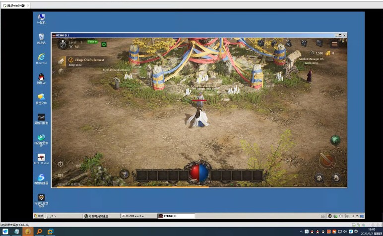This screenshot has width=383, height=236.
Task: Click the yellow highlighted host taskbar app
Action: [28, 232]
